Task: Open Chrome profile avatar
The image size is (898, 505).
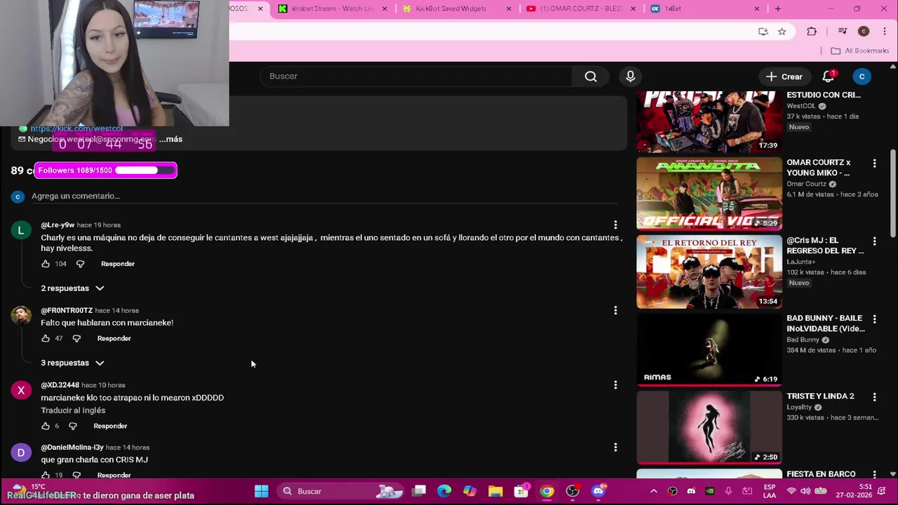Action: click(864, 32)
